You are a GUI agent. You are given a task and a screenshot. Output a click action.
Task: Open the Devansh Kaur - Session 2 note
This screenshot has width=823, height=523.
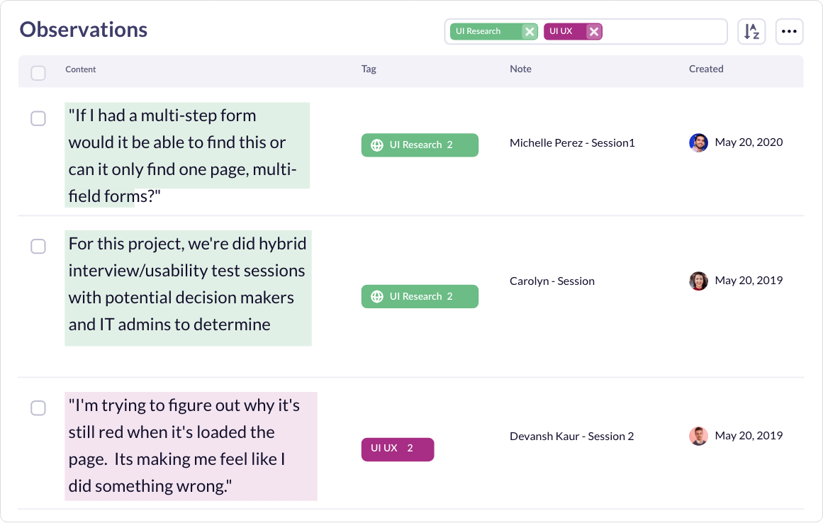pos(571,436)
